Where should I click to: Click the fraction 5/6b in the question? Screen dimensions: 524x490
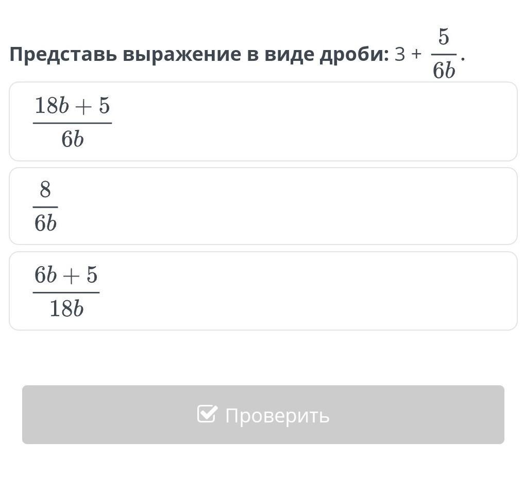pos(444,54)
